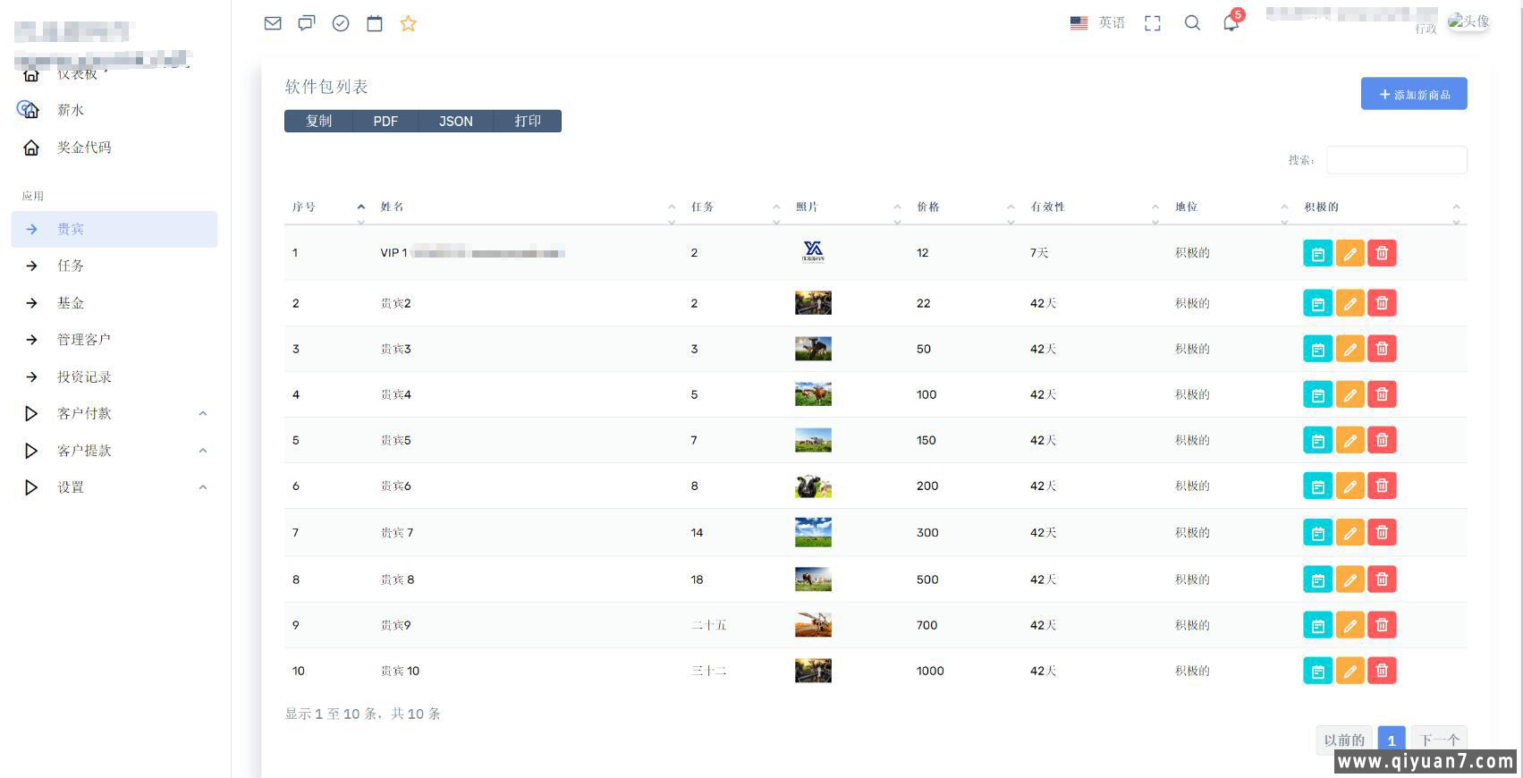Go to 任务 in the sidebar
This screenshot has width=1523, height=778.
71,266
